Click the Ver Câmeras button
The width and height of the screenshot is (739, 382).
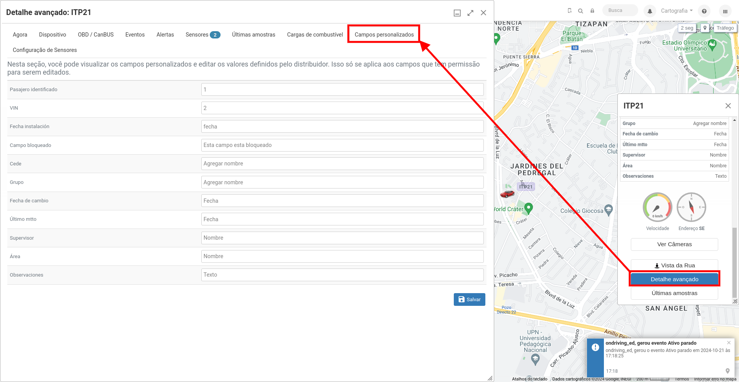pos(674,244)
